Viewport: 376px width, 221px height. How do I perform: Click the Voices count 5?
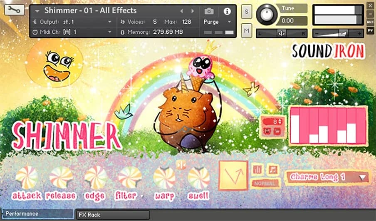click(x=155, y=22)
